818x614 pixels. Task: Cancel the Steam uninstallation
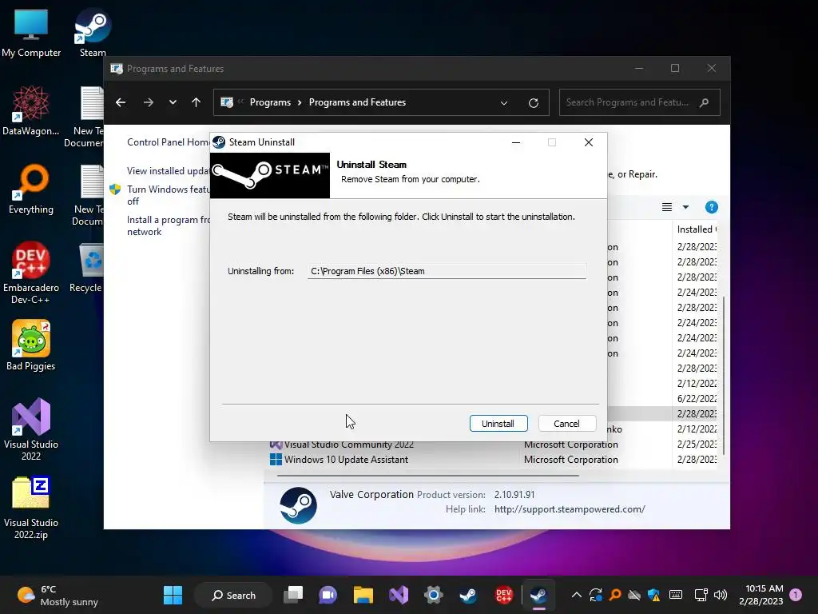click(566, 424)
